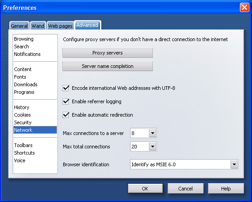Switch to the Web pages tab

(60, 25)
